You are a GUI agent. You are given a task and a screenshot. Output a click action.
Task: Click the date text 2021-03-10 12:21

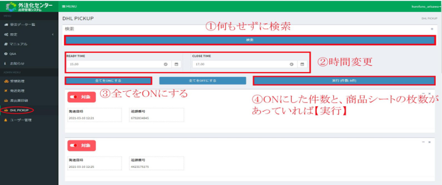81,118
